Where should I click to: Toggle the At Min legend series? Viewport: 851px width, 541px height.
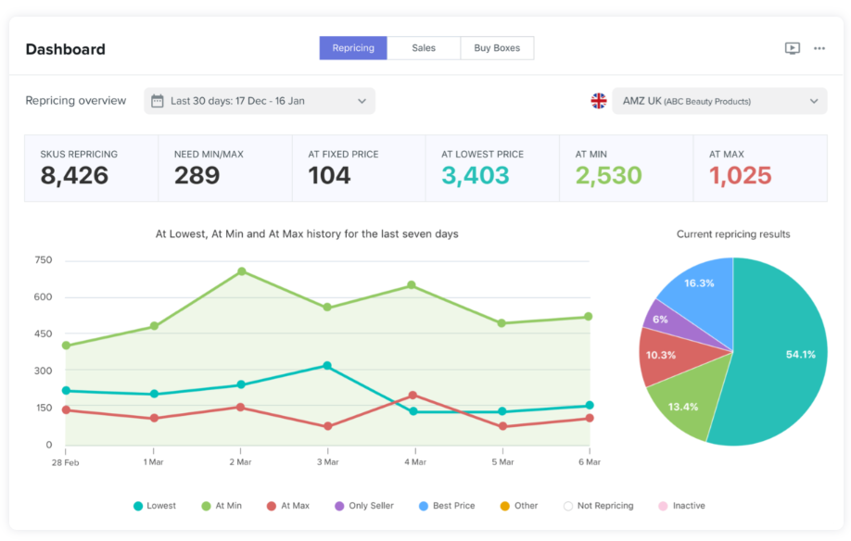point(220,506)
